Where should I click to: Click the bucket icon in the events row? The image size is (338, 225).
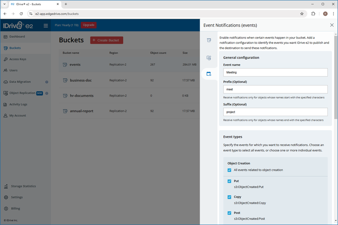tap(65, 64)
